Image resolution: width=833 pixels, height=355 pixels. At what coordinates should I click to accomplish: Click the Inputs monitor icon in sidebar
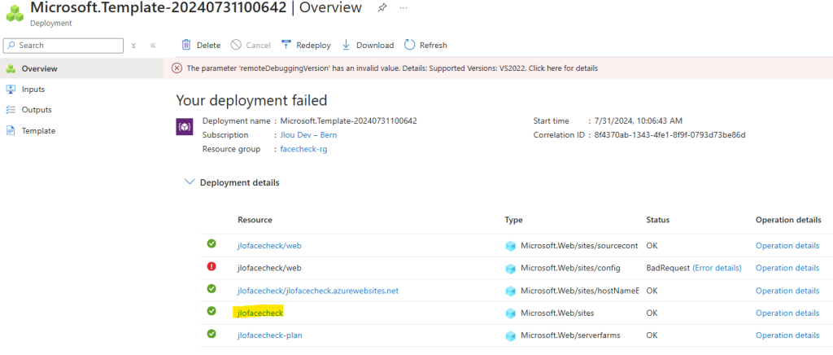click(11, 90)
